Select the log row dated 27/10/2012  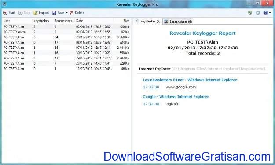(x=66, y=63)
